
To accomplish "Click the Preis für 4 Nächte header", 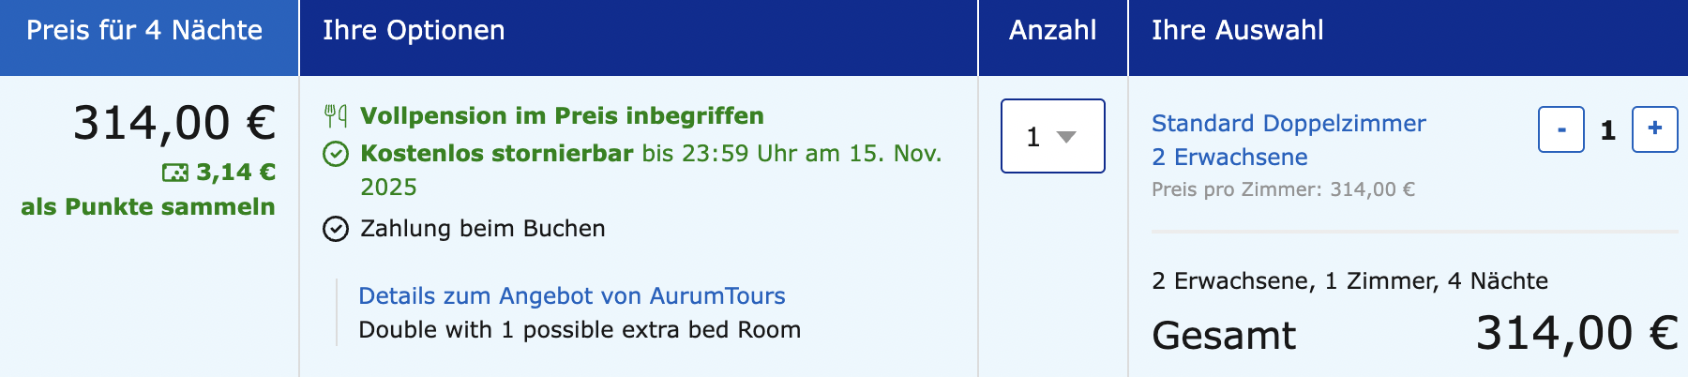I will (144, 30).
